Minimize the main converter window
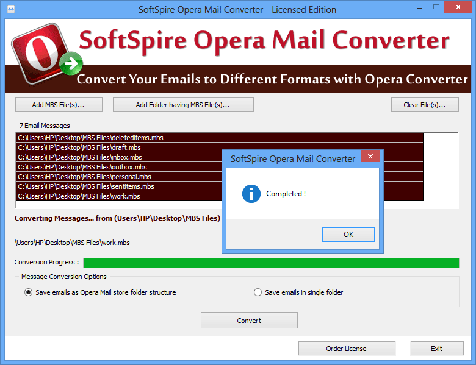Image resolution: width=476 pixels, height=365 pixels. (420, 8)
